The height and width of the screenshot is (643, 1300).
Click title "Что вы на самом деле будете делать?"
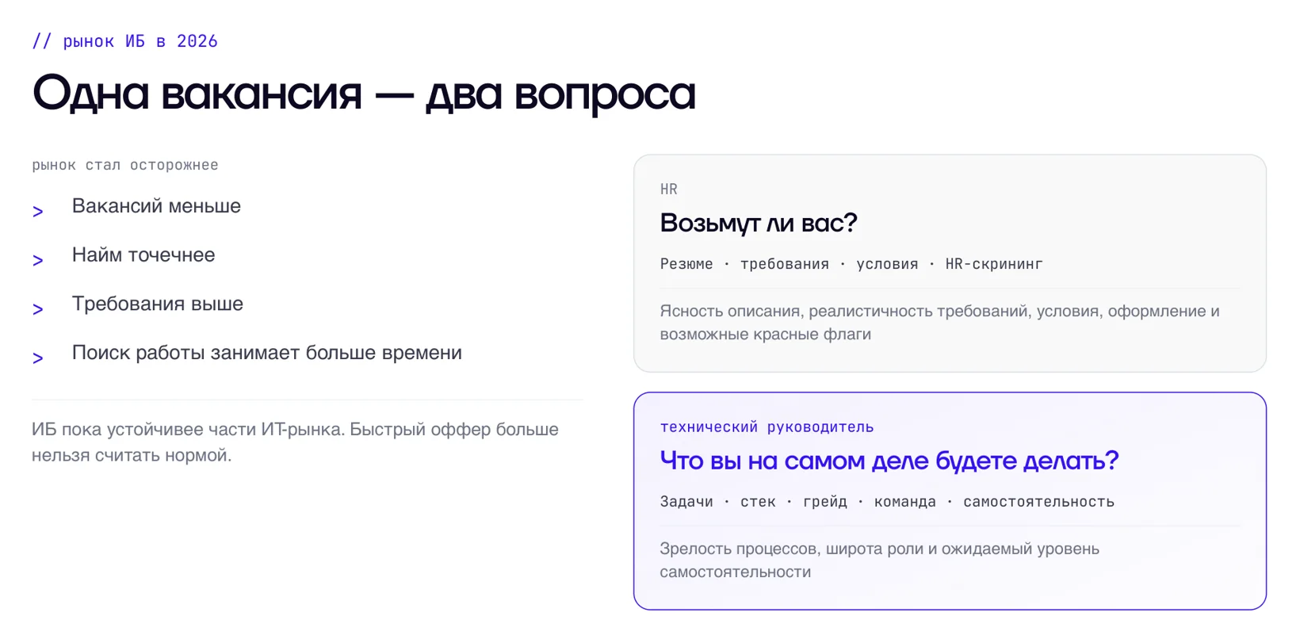click(x=889, y=461)
